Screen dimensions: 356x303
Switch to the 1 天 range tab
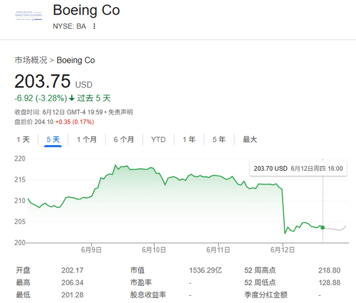23,140
